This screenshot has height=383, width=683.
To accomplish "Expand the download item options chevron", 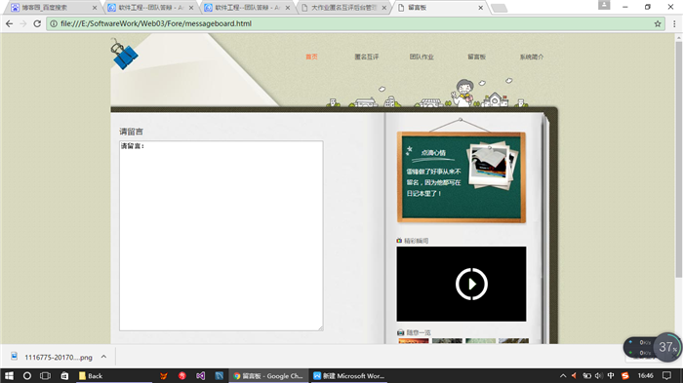I will 103,357.
